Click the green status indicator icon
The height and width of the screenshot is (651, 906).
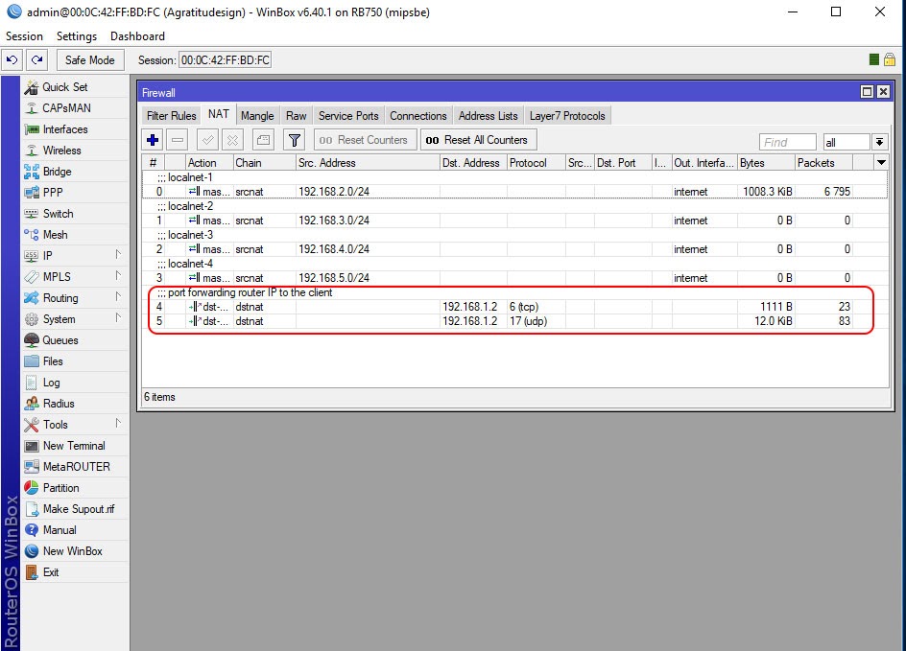874,59
